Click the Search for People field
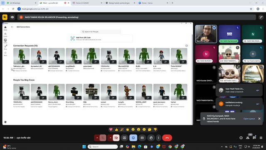The height and width of the screenshot is (150, 266). (101, 32)
